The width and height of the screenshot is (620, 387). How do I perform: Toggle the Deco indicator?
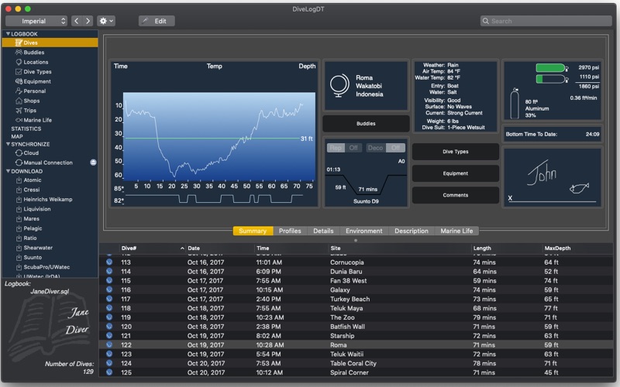(375, 148)
